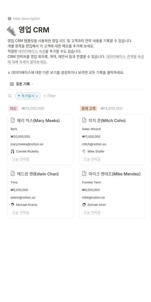Click Sohrab Amin avatar
This screenshot has width=151, height=302.
point(84,205)
